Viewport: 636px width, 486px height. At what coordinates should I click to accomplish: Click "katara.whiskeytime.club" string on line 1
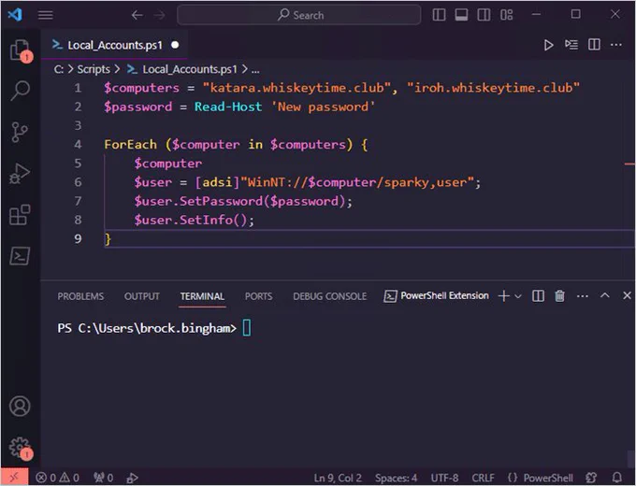296,88
